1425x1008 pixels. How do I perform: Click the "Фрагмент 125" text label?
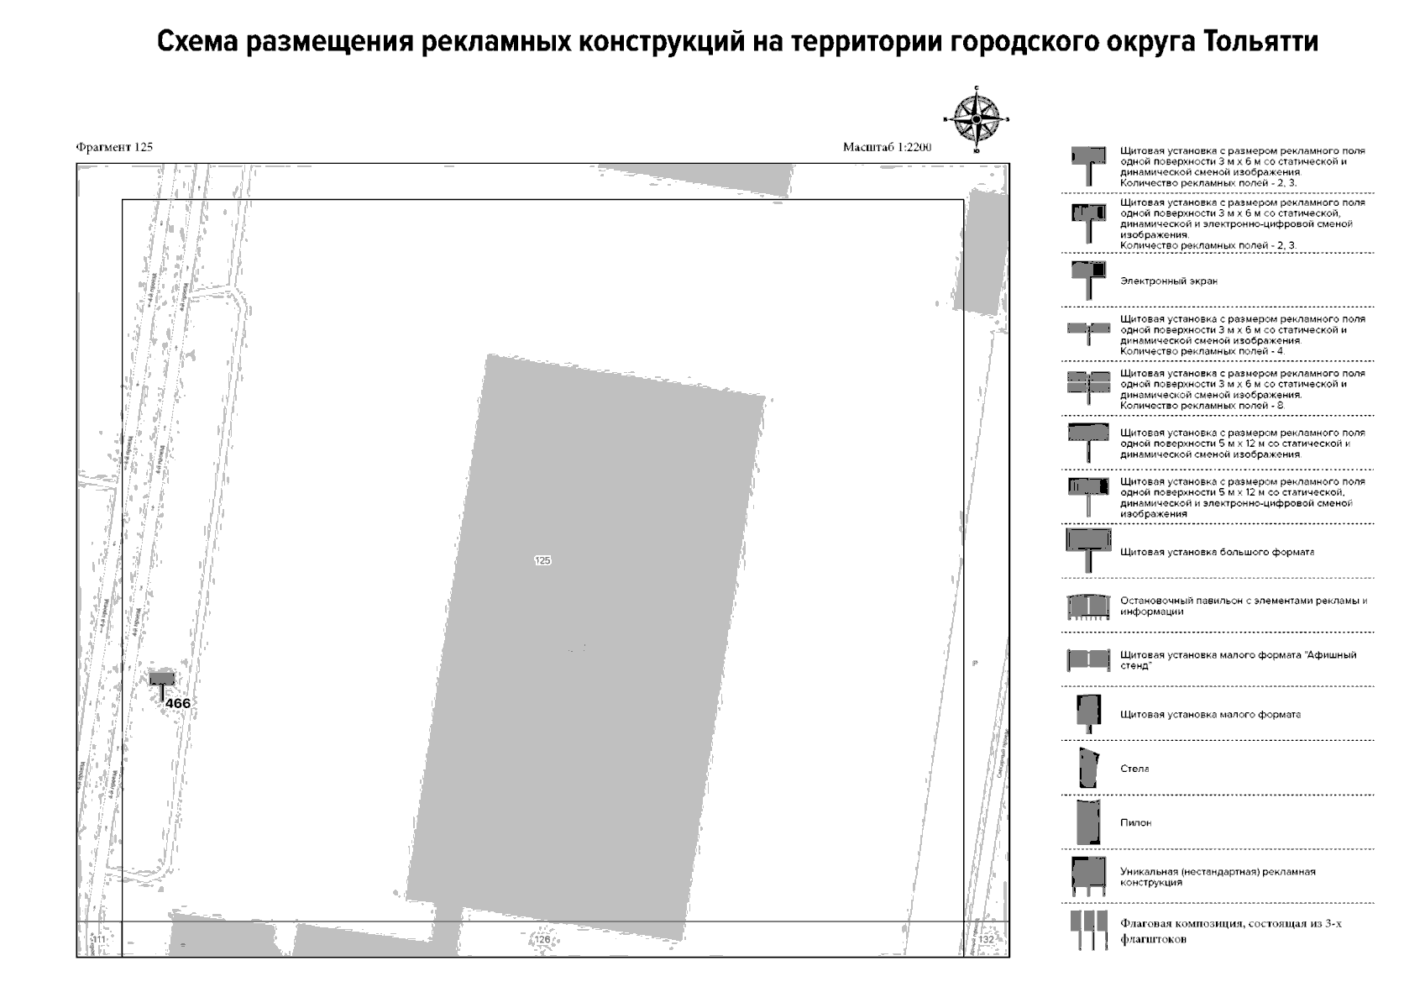(116, 144)
